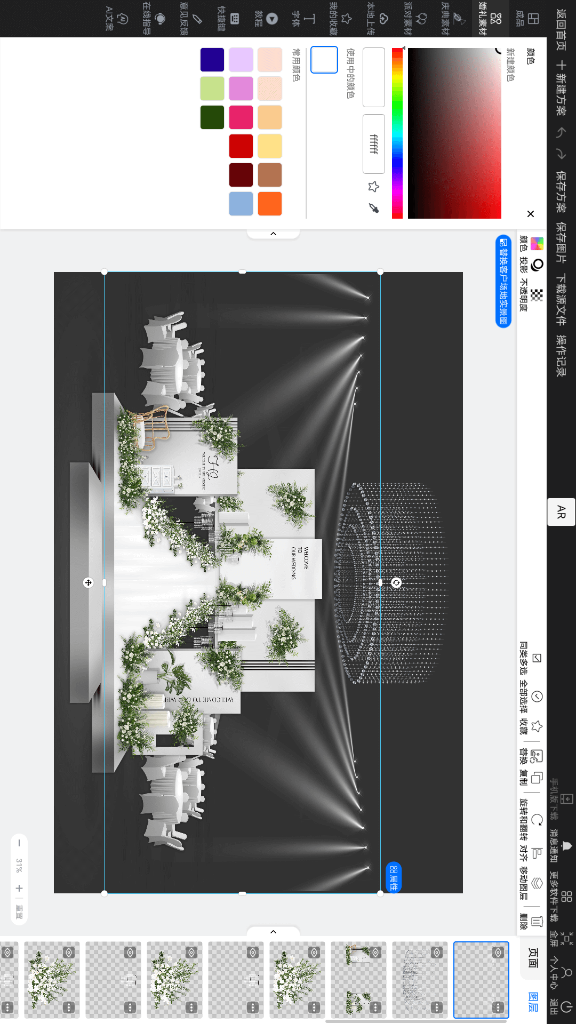Collapse the layers strip with the chevron arrow

pos(273,932)
